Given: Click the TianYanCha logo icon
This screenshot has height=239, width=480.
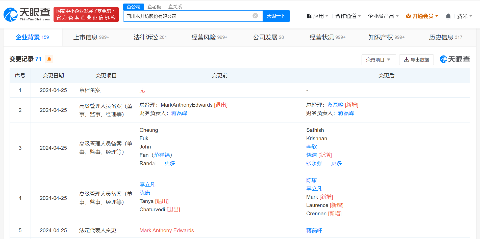Looking at the screenshot, I should 11,15.
